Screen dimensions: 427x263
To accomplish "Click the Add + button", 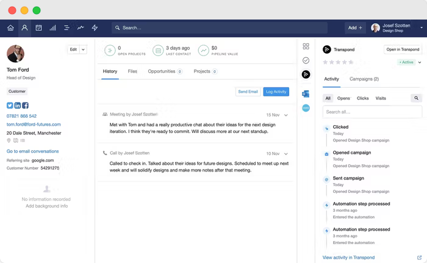I will pos(355,28).
